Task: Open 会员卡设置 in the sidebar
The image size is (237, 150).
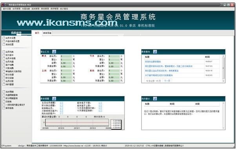Action: coord(9,38)
